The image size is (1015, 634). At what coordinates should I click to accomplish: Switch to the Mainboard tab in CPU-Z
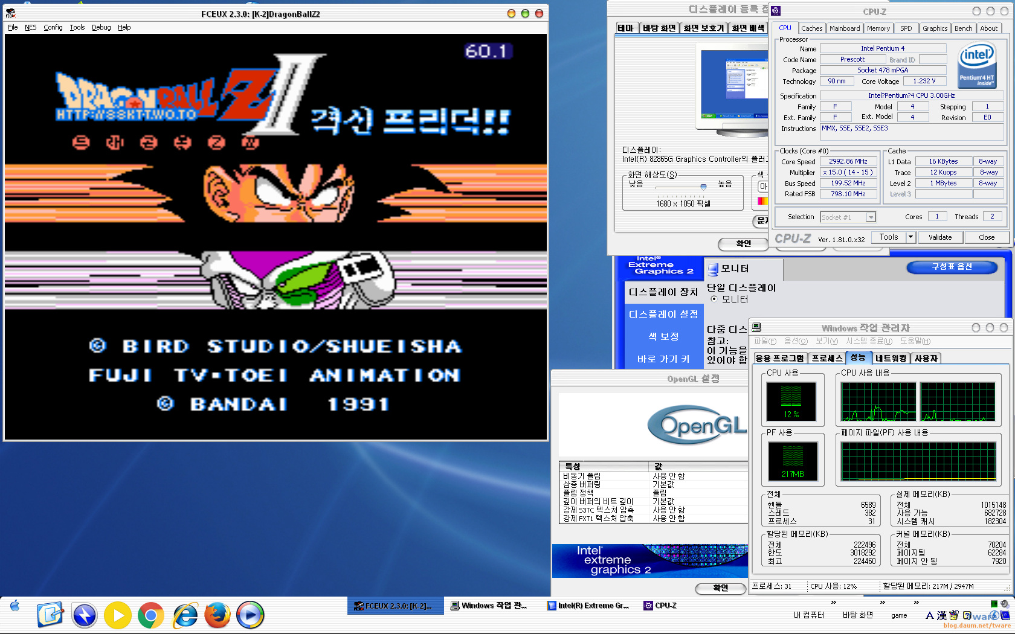pyautogui.click(x=844, y=28)
